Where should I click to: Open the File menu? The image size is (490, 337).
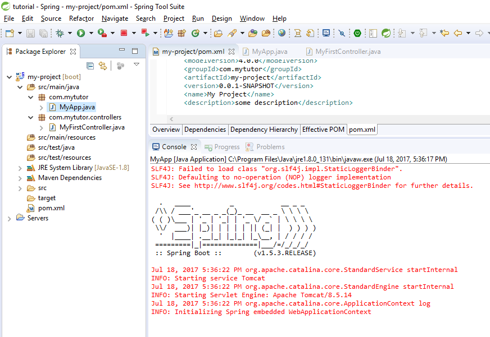pos(9,19)
